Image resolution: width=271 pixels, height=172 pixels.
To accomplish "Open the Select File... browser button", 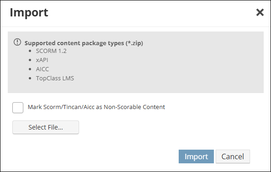I will [46, 127].
